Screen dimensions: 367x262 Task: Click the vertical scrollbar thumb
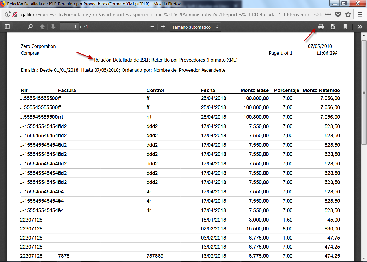click(364, 92)
